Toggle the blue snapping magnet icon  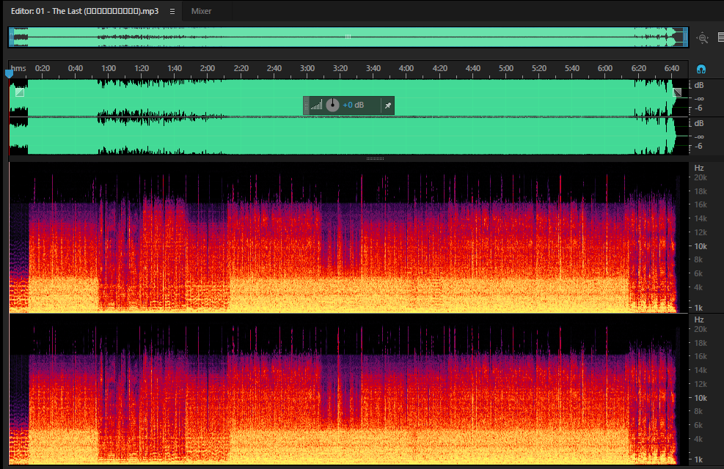701,69
